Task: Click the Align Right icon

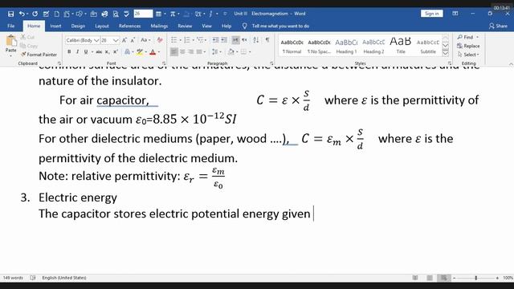Action: (x=190, y=51)
